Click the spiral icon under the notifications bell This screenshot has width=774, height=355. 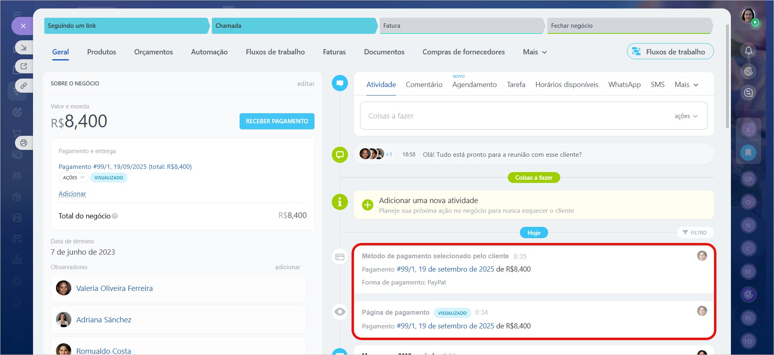coord(748,71)
